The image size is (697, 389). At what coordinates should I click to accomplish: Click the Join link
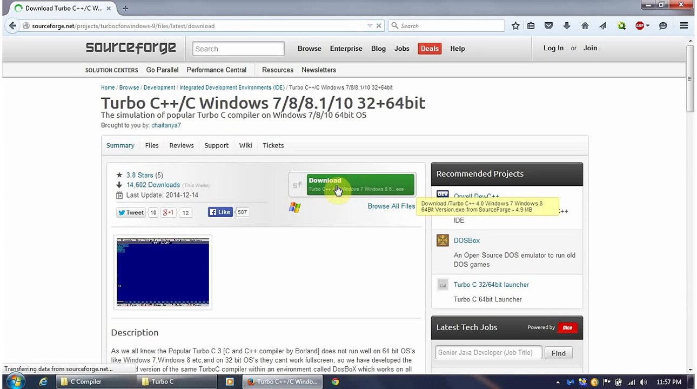pos(590,48)
